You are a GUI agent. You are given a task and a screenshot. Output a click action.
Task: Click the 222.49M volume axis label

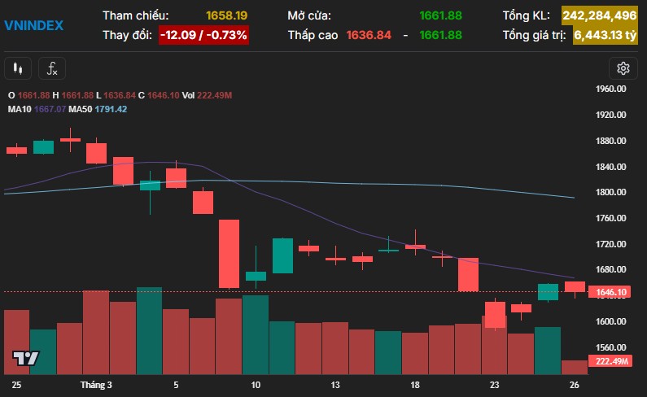coord(609,361)
